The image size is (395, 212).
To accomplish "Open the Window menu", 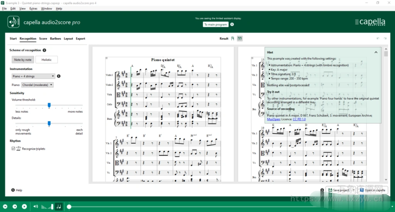I will click(46, 8).
